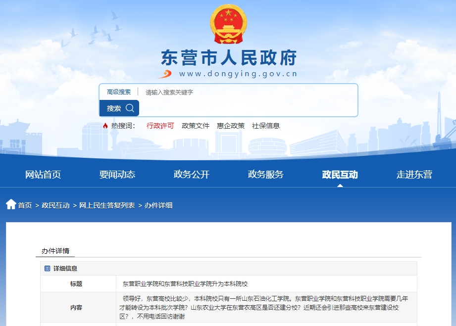Open the 政民互动 navigation menu

(x=339, y=174)
